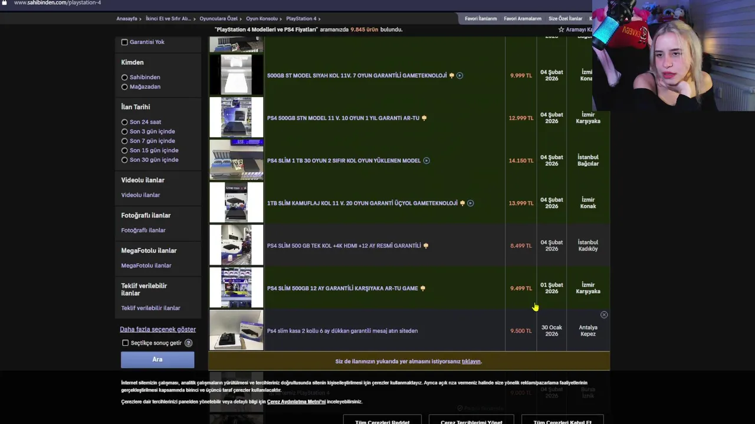
Task: Open PS4 SLIM 500 GB TEK KOL listing
Action: click(344, 246)
